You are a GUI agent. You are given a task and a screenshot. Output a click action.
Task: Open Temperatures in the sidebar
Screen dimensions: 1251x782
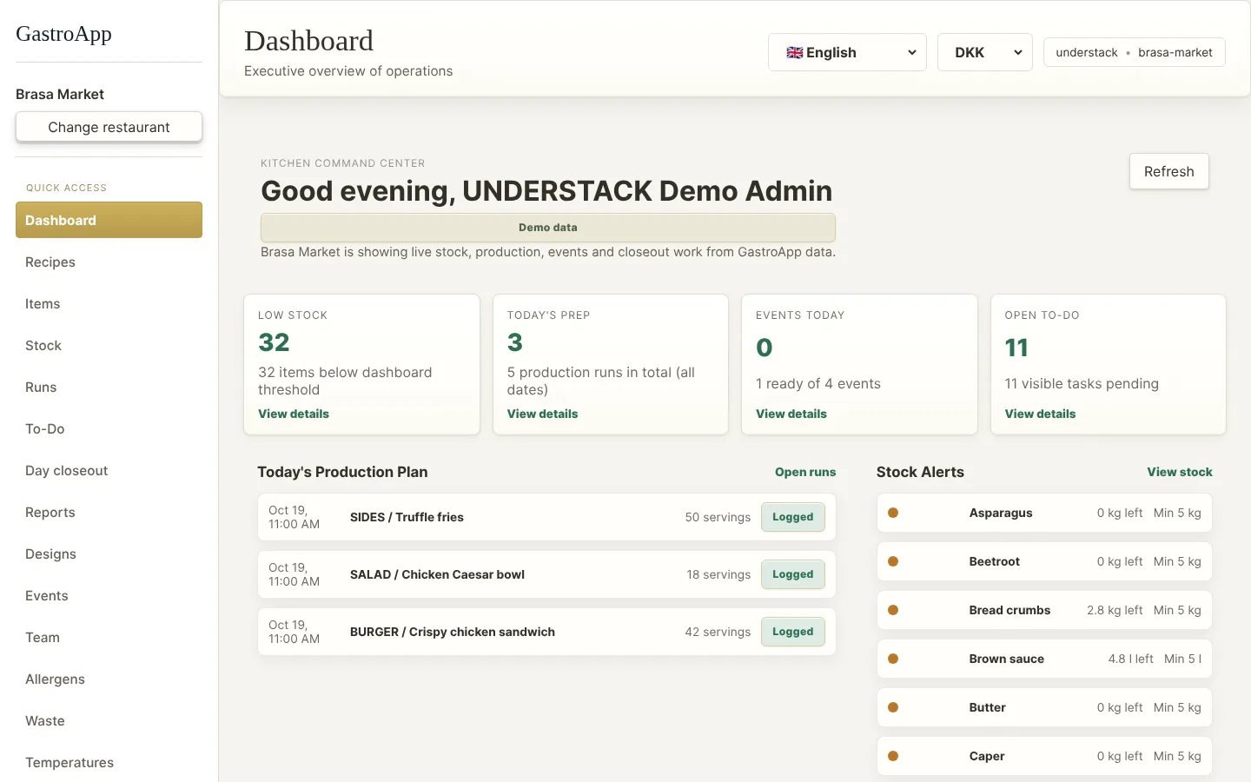pos(109,762)
